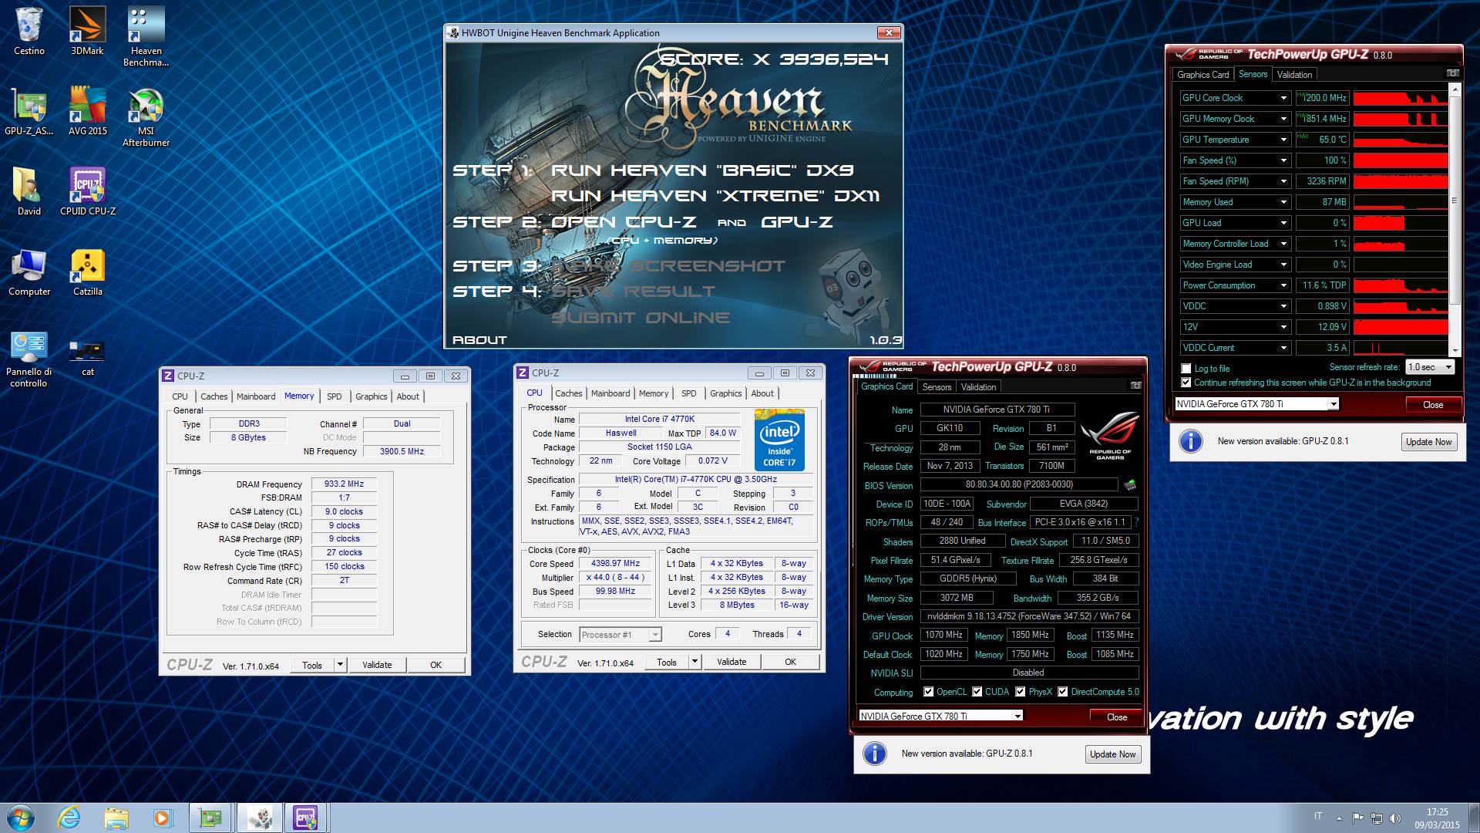Click the camera icon in GPU-Z Graphics Card window
The height and width of the screenshot is (833, 1480).
1135,385
